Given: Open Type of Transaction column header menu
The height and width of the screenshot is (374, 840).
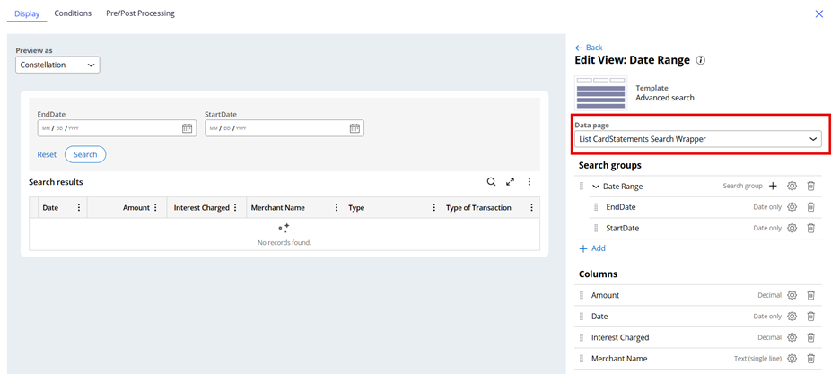Looking at the screenshot, I should tap(531, 207).
